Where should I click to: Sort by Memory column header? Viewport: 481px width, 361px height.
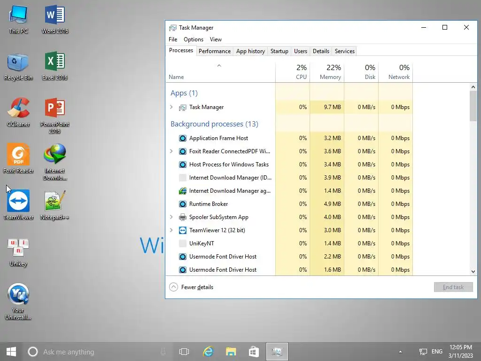[x=327, y=72]
